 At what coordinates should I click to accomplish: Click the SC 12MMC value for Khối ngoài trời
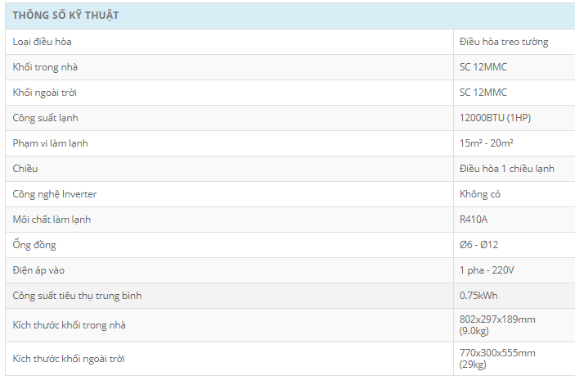[483, 93]
